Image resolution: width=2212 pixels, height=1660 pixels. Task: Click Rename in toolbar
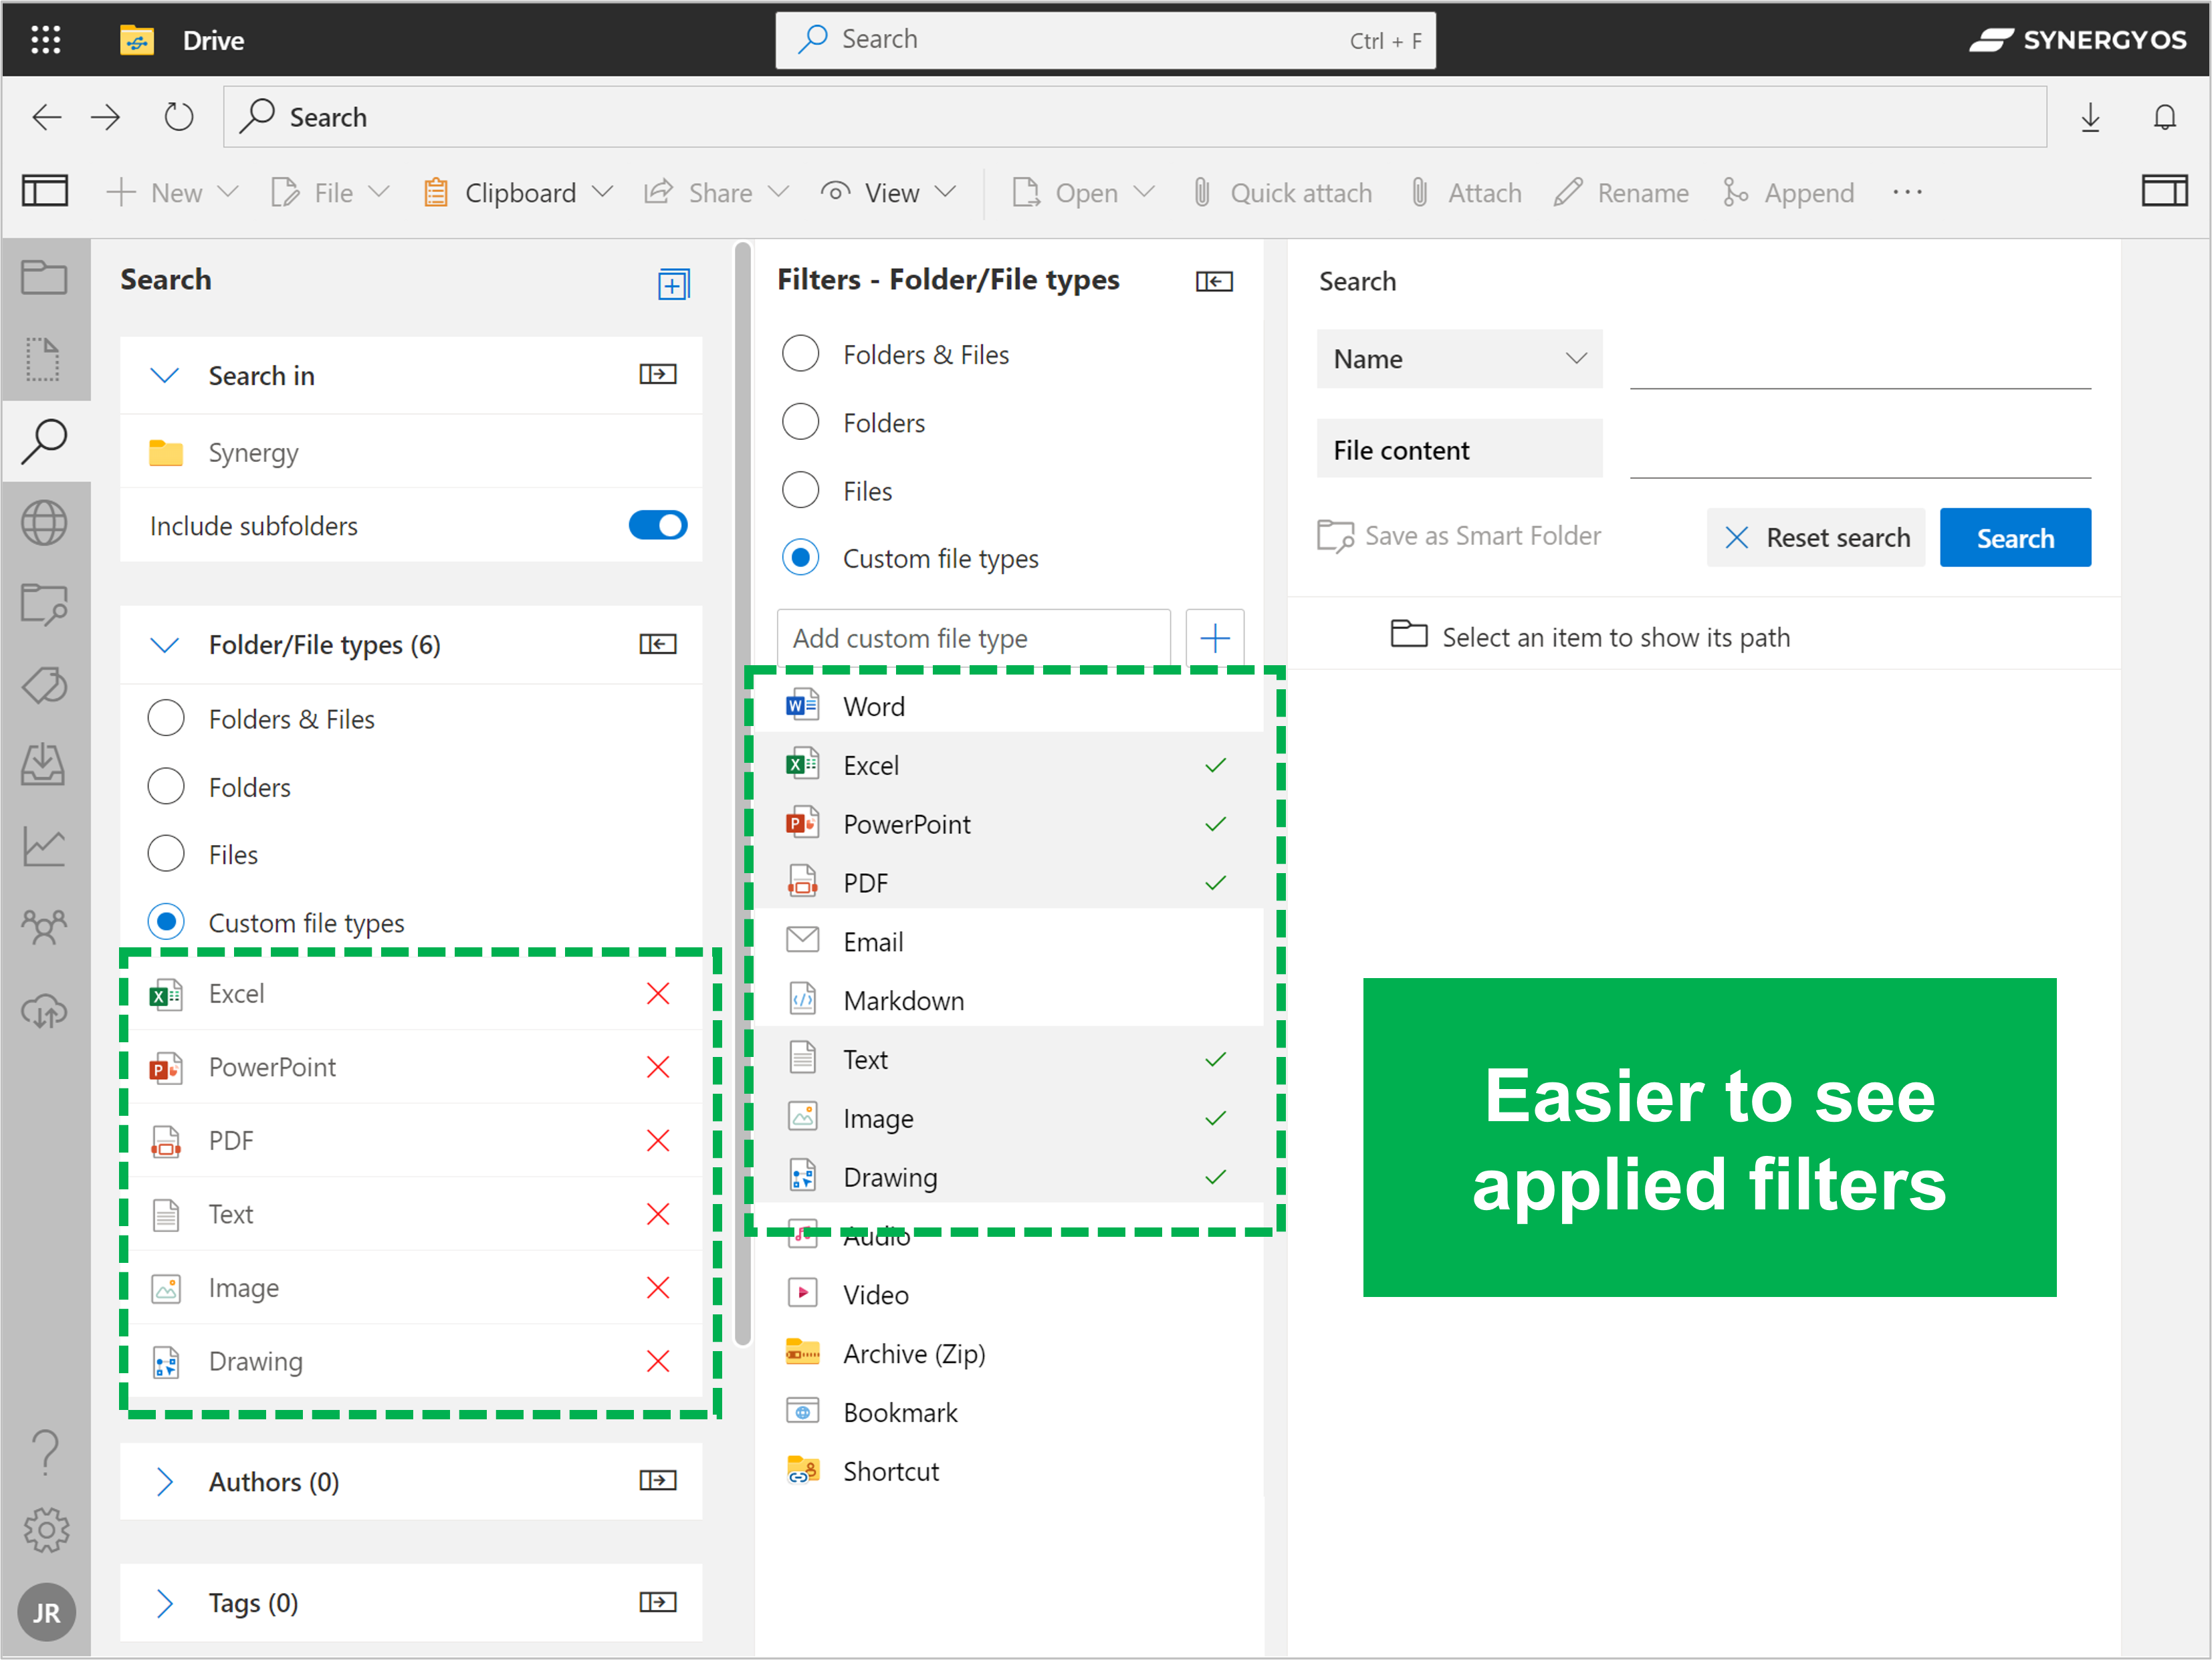[x=1621, y=192]
